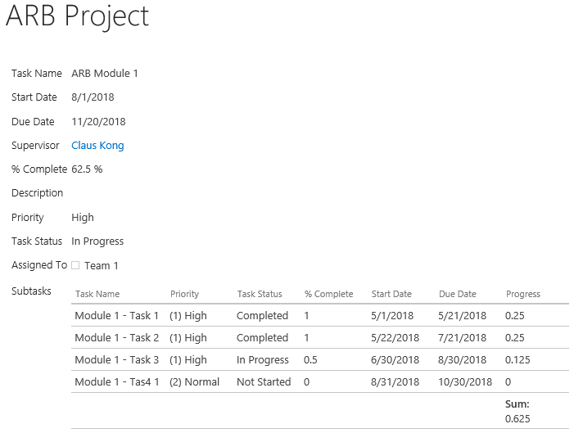Click the Task Status column header
Screen dimensions: 574x433
260,294
